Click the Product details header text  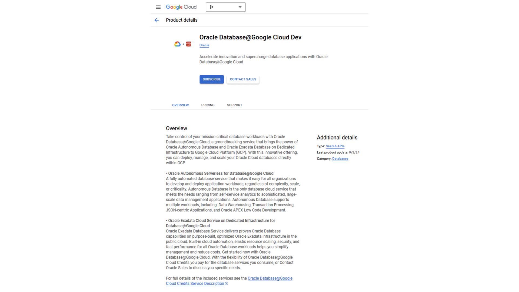[182, 20]
